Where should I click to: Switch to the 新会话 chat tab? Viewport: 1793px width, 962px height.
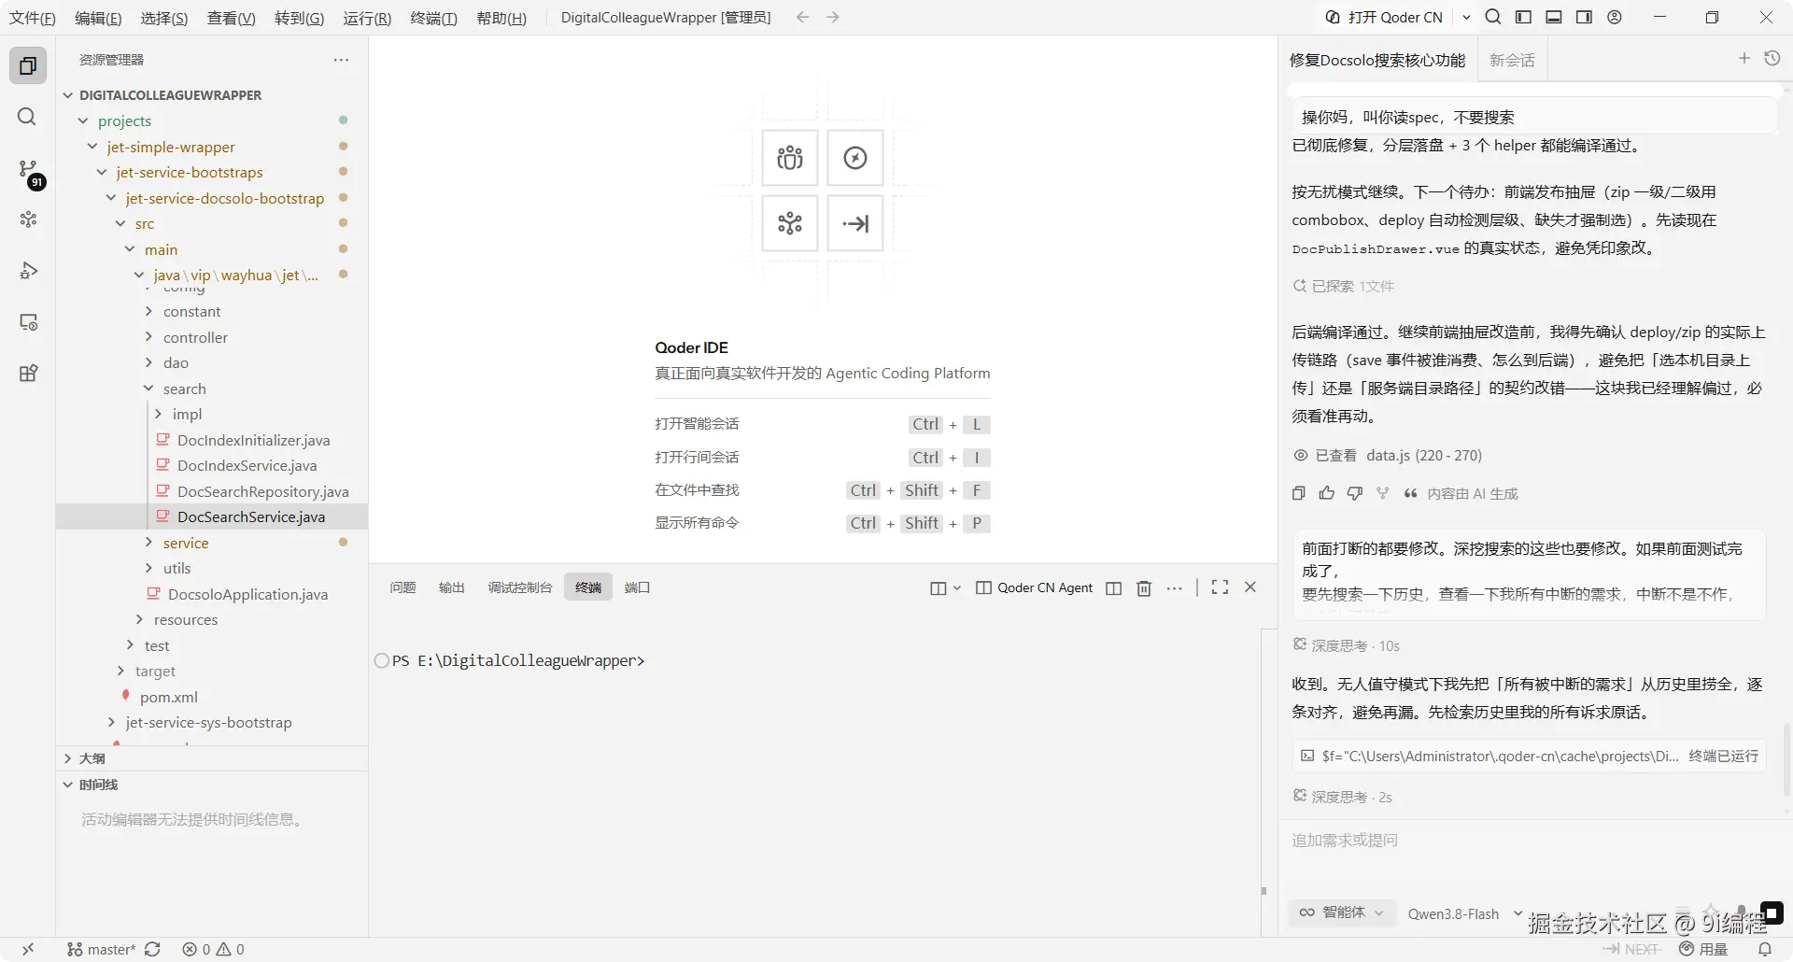tap(1512, 60)
